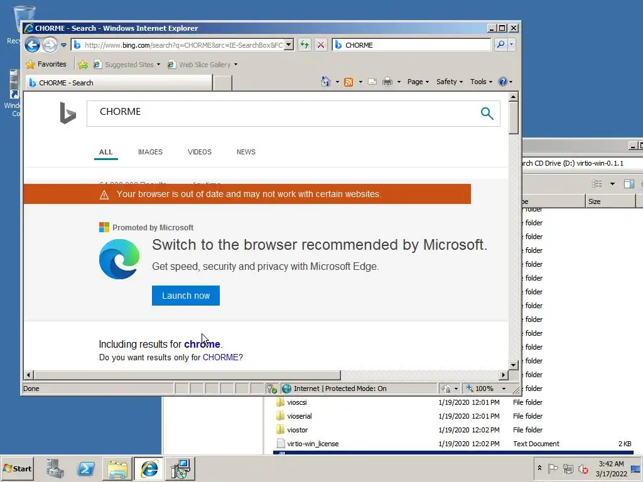Open the search provider options dropdown
Viewport: 643px width, 482px height.
click(511, 45)
